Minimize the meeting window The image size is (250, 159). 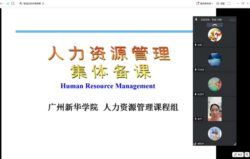238,4
